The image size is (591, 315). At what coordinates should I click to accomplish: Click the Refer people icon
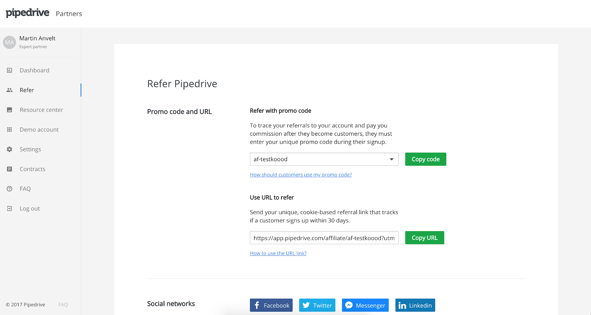(10, 90)
